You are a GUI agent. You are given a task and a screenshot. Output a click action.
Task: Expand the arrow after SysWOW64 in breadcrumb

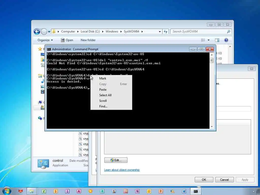pos(142,31)
